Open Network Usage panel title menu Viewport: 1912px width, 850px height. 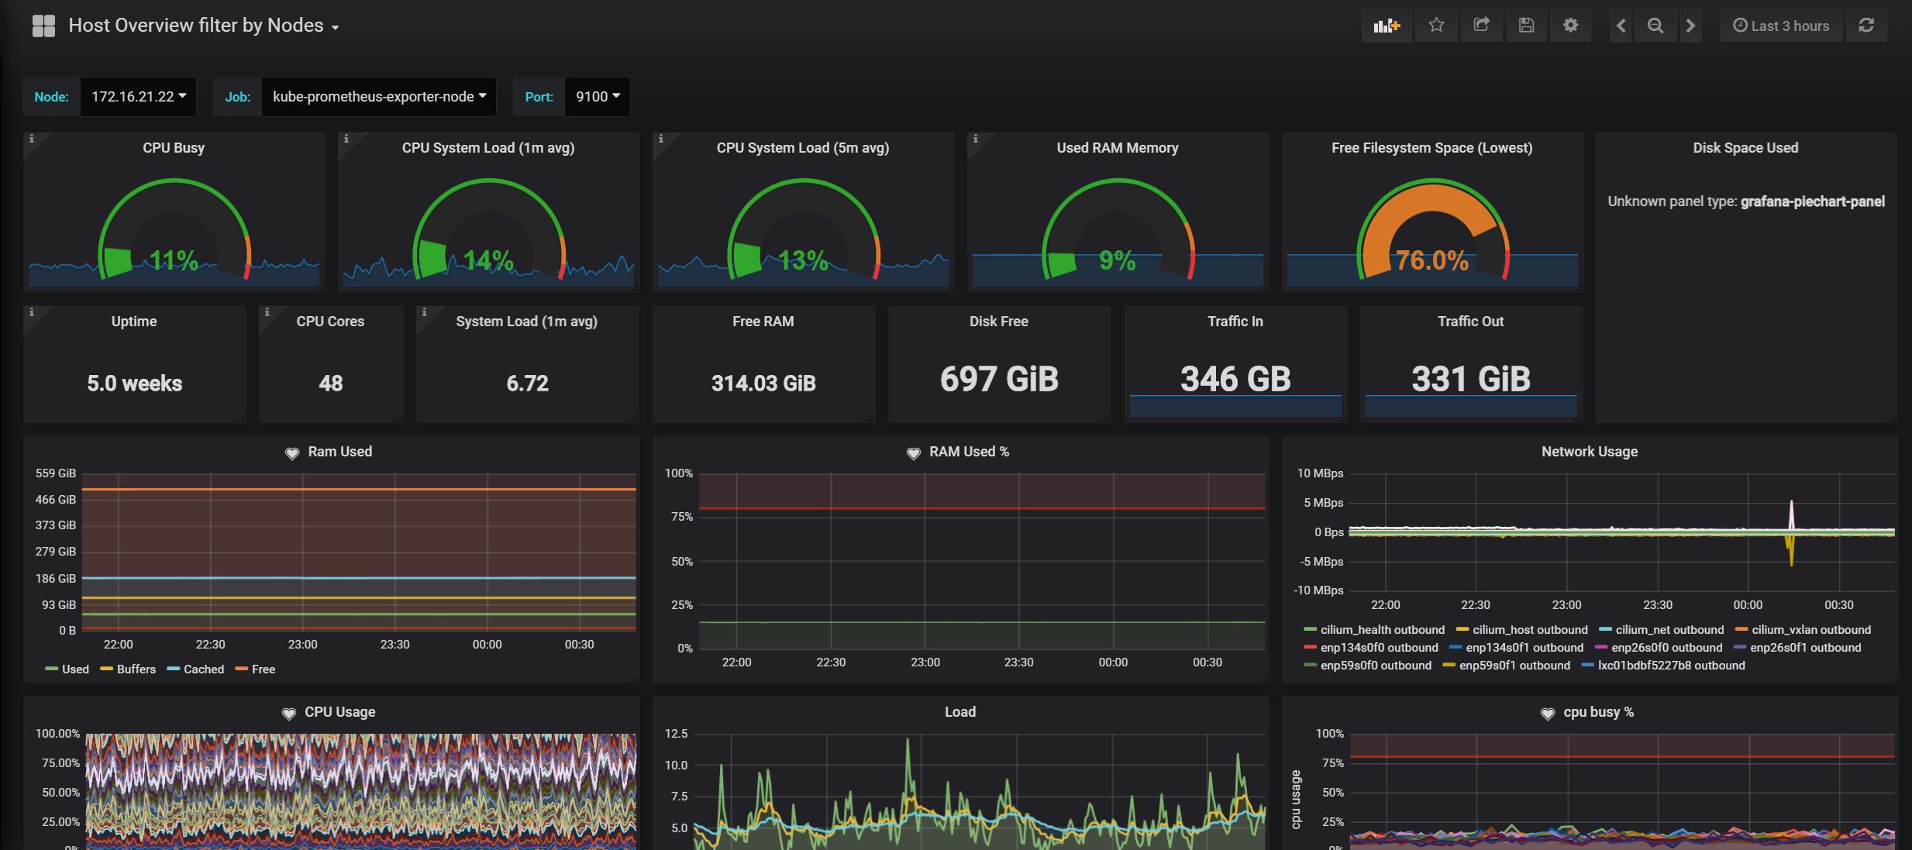pyautogui.click(x=1589, y=452)
